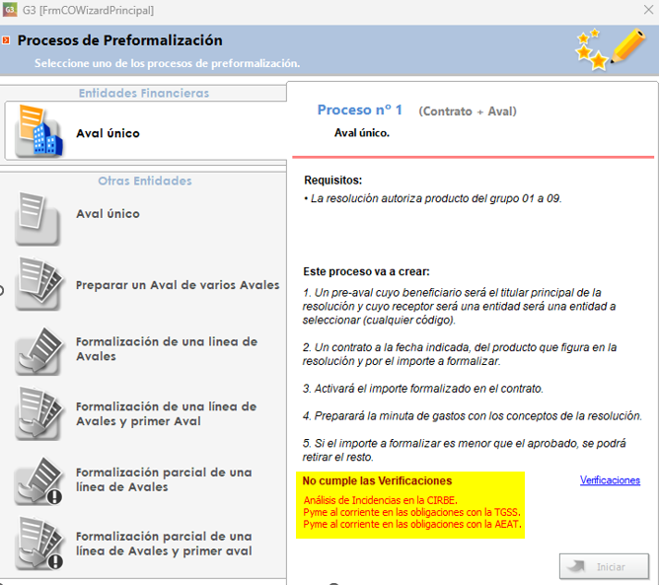Click the Procesos de Preformalización title

coord(119,40)
